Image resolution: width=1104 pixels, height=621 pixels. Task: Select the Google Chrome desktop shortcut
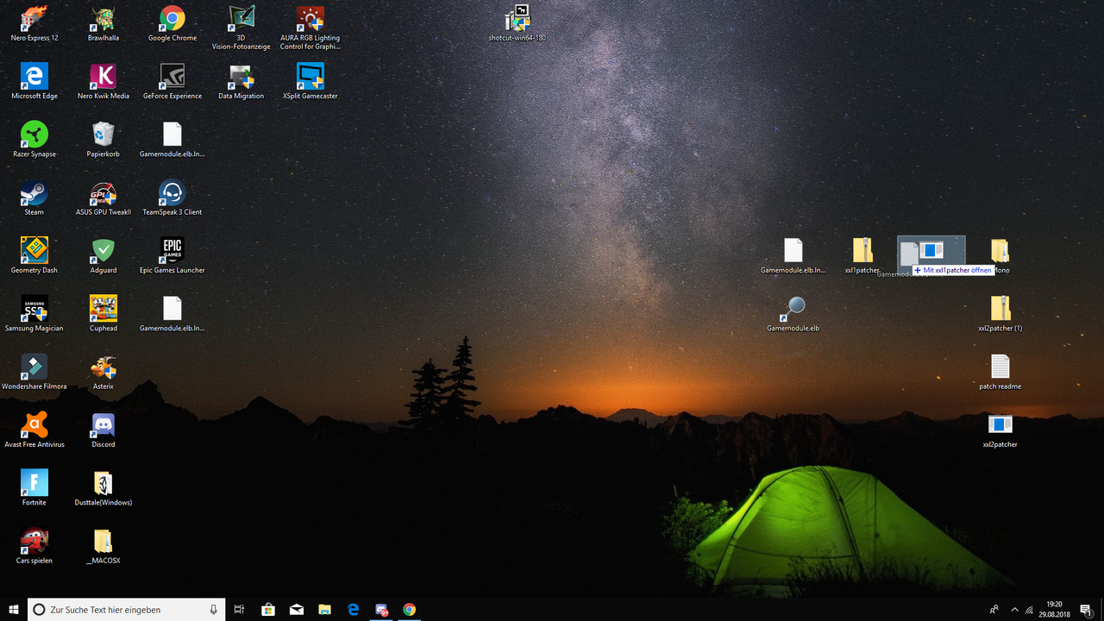(172, 24)
